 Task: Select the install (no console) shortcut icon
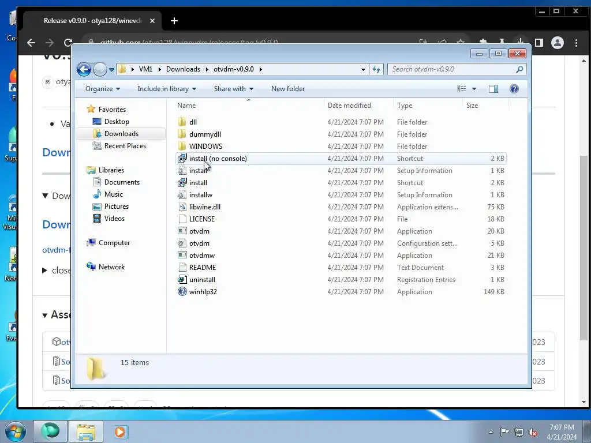182,158
